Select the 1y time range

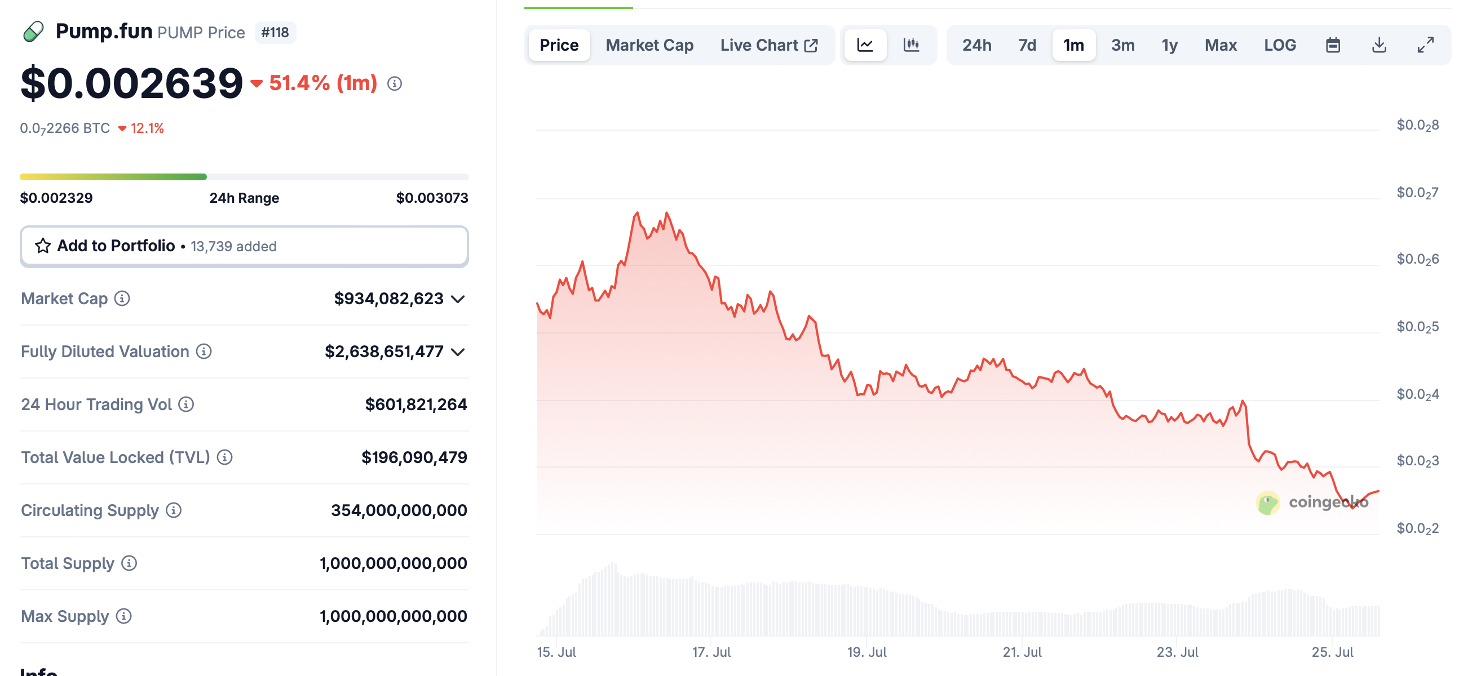[1170, 45]
